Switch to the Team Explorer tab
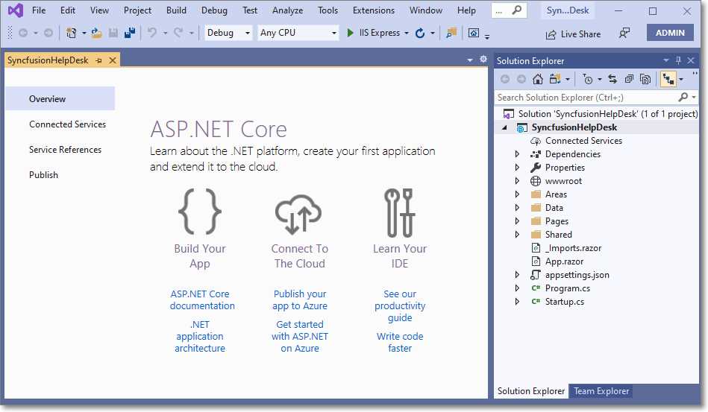Viewport: 708px width, 412px height. [601, 391]
